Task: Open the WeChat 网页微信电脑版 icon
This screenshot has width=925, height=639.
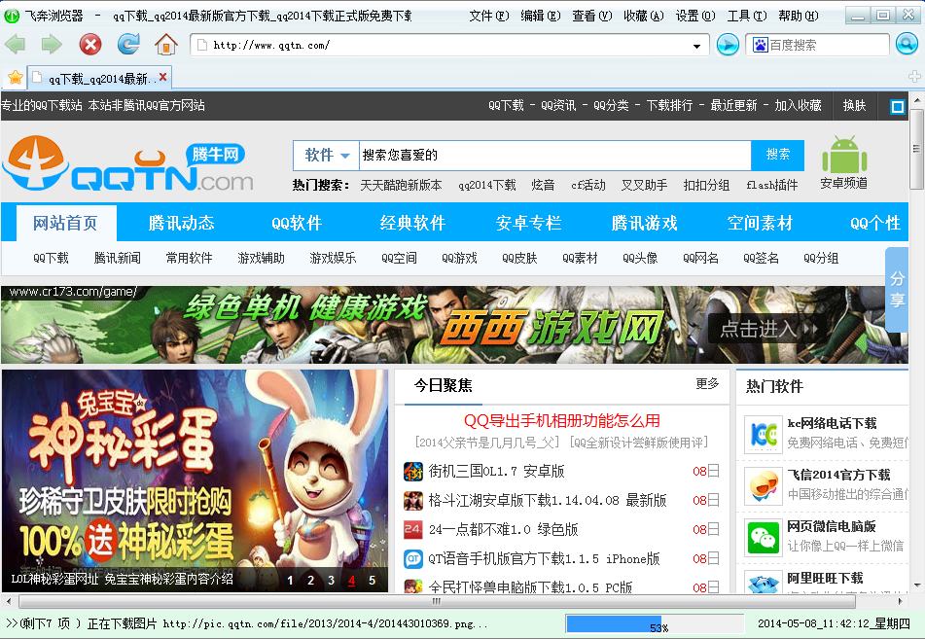Action: tap(763, 538)
